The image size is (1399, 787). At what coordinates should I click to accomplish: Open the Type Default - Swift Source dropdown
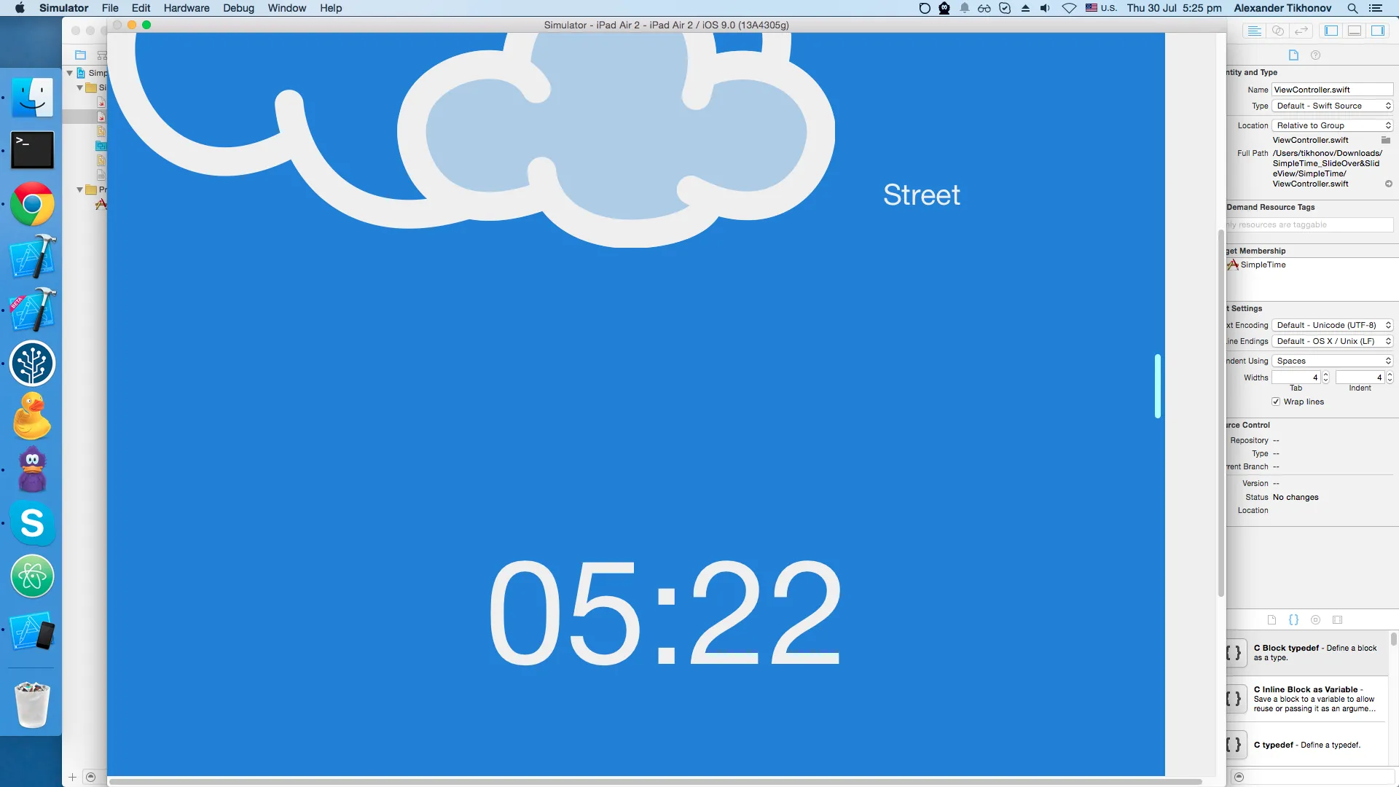pos(1333,106)
